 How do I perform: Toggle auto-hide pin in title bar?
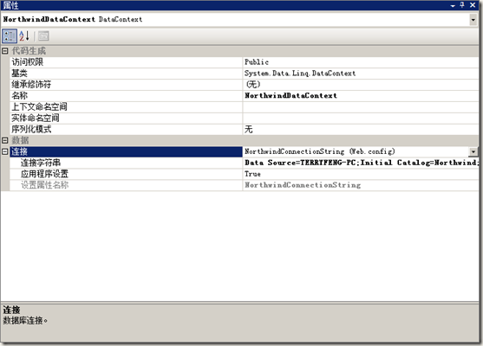pos(462,5)
